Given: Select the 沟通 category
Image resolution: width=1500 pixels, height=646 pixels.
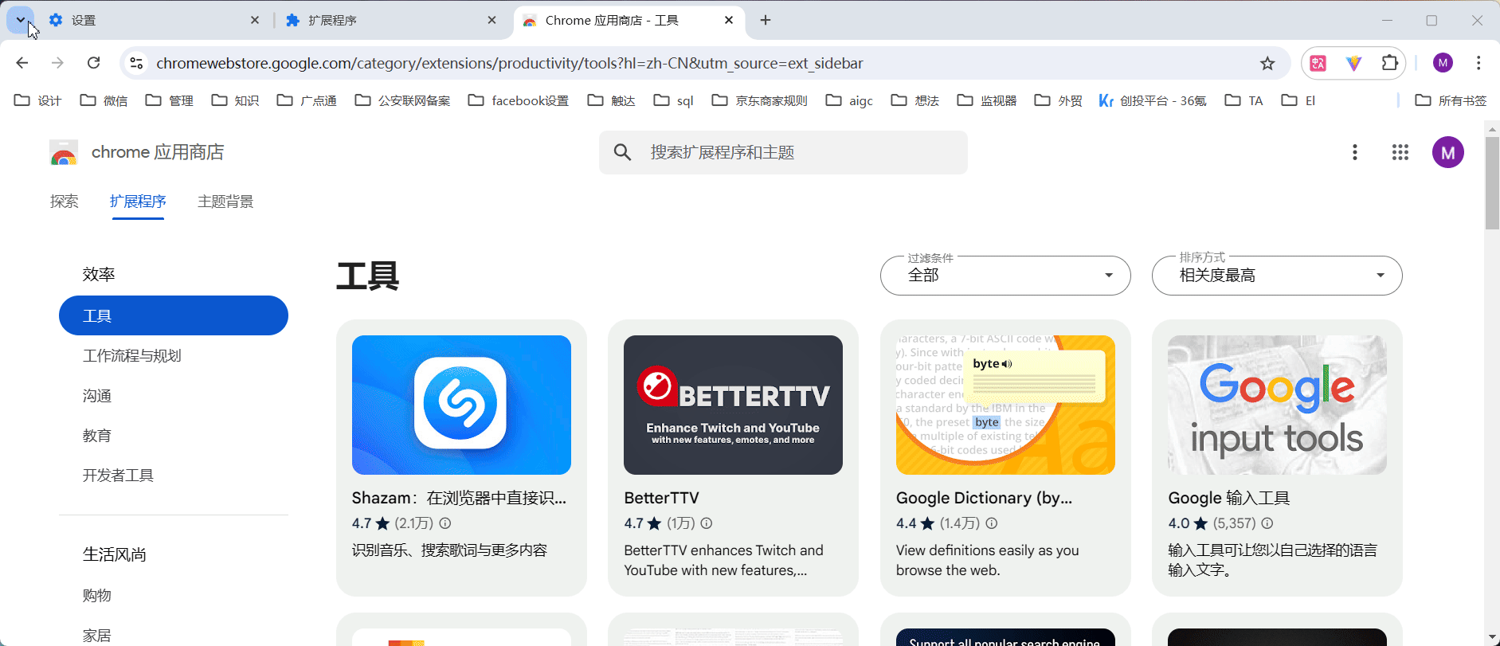Looking at the screenshot, I should 97,396.
